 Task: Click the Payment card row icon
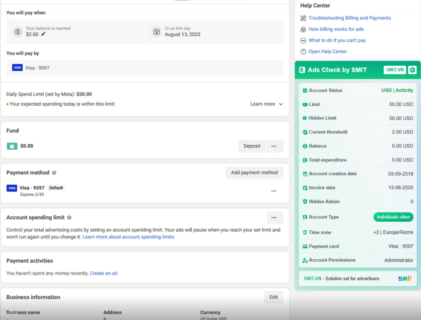(x=305, y=247)
